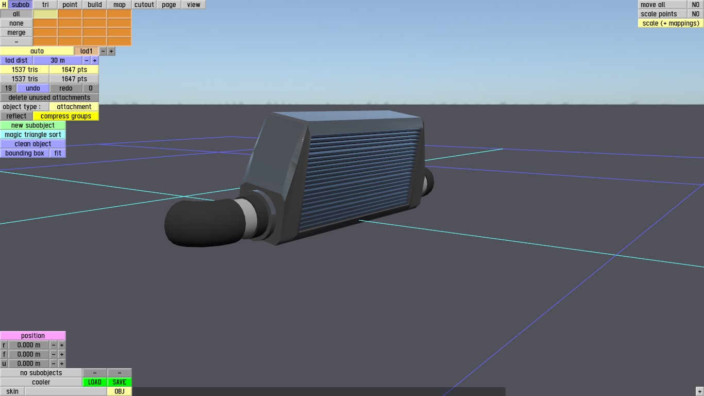Screen dimensions: 704x396
Task: Click the r position value field
Action: (29, 345)
